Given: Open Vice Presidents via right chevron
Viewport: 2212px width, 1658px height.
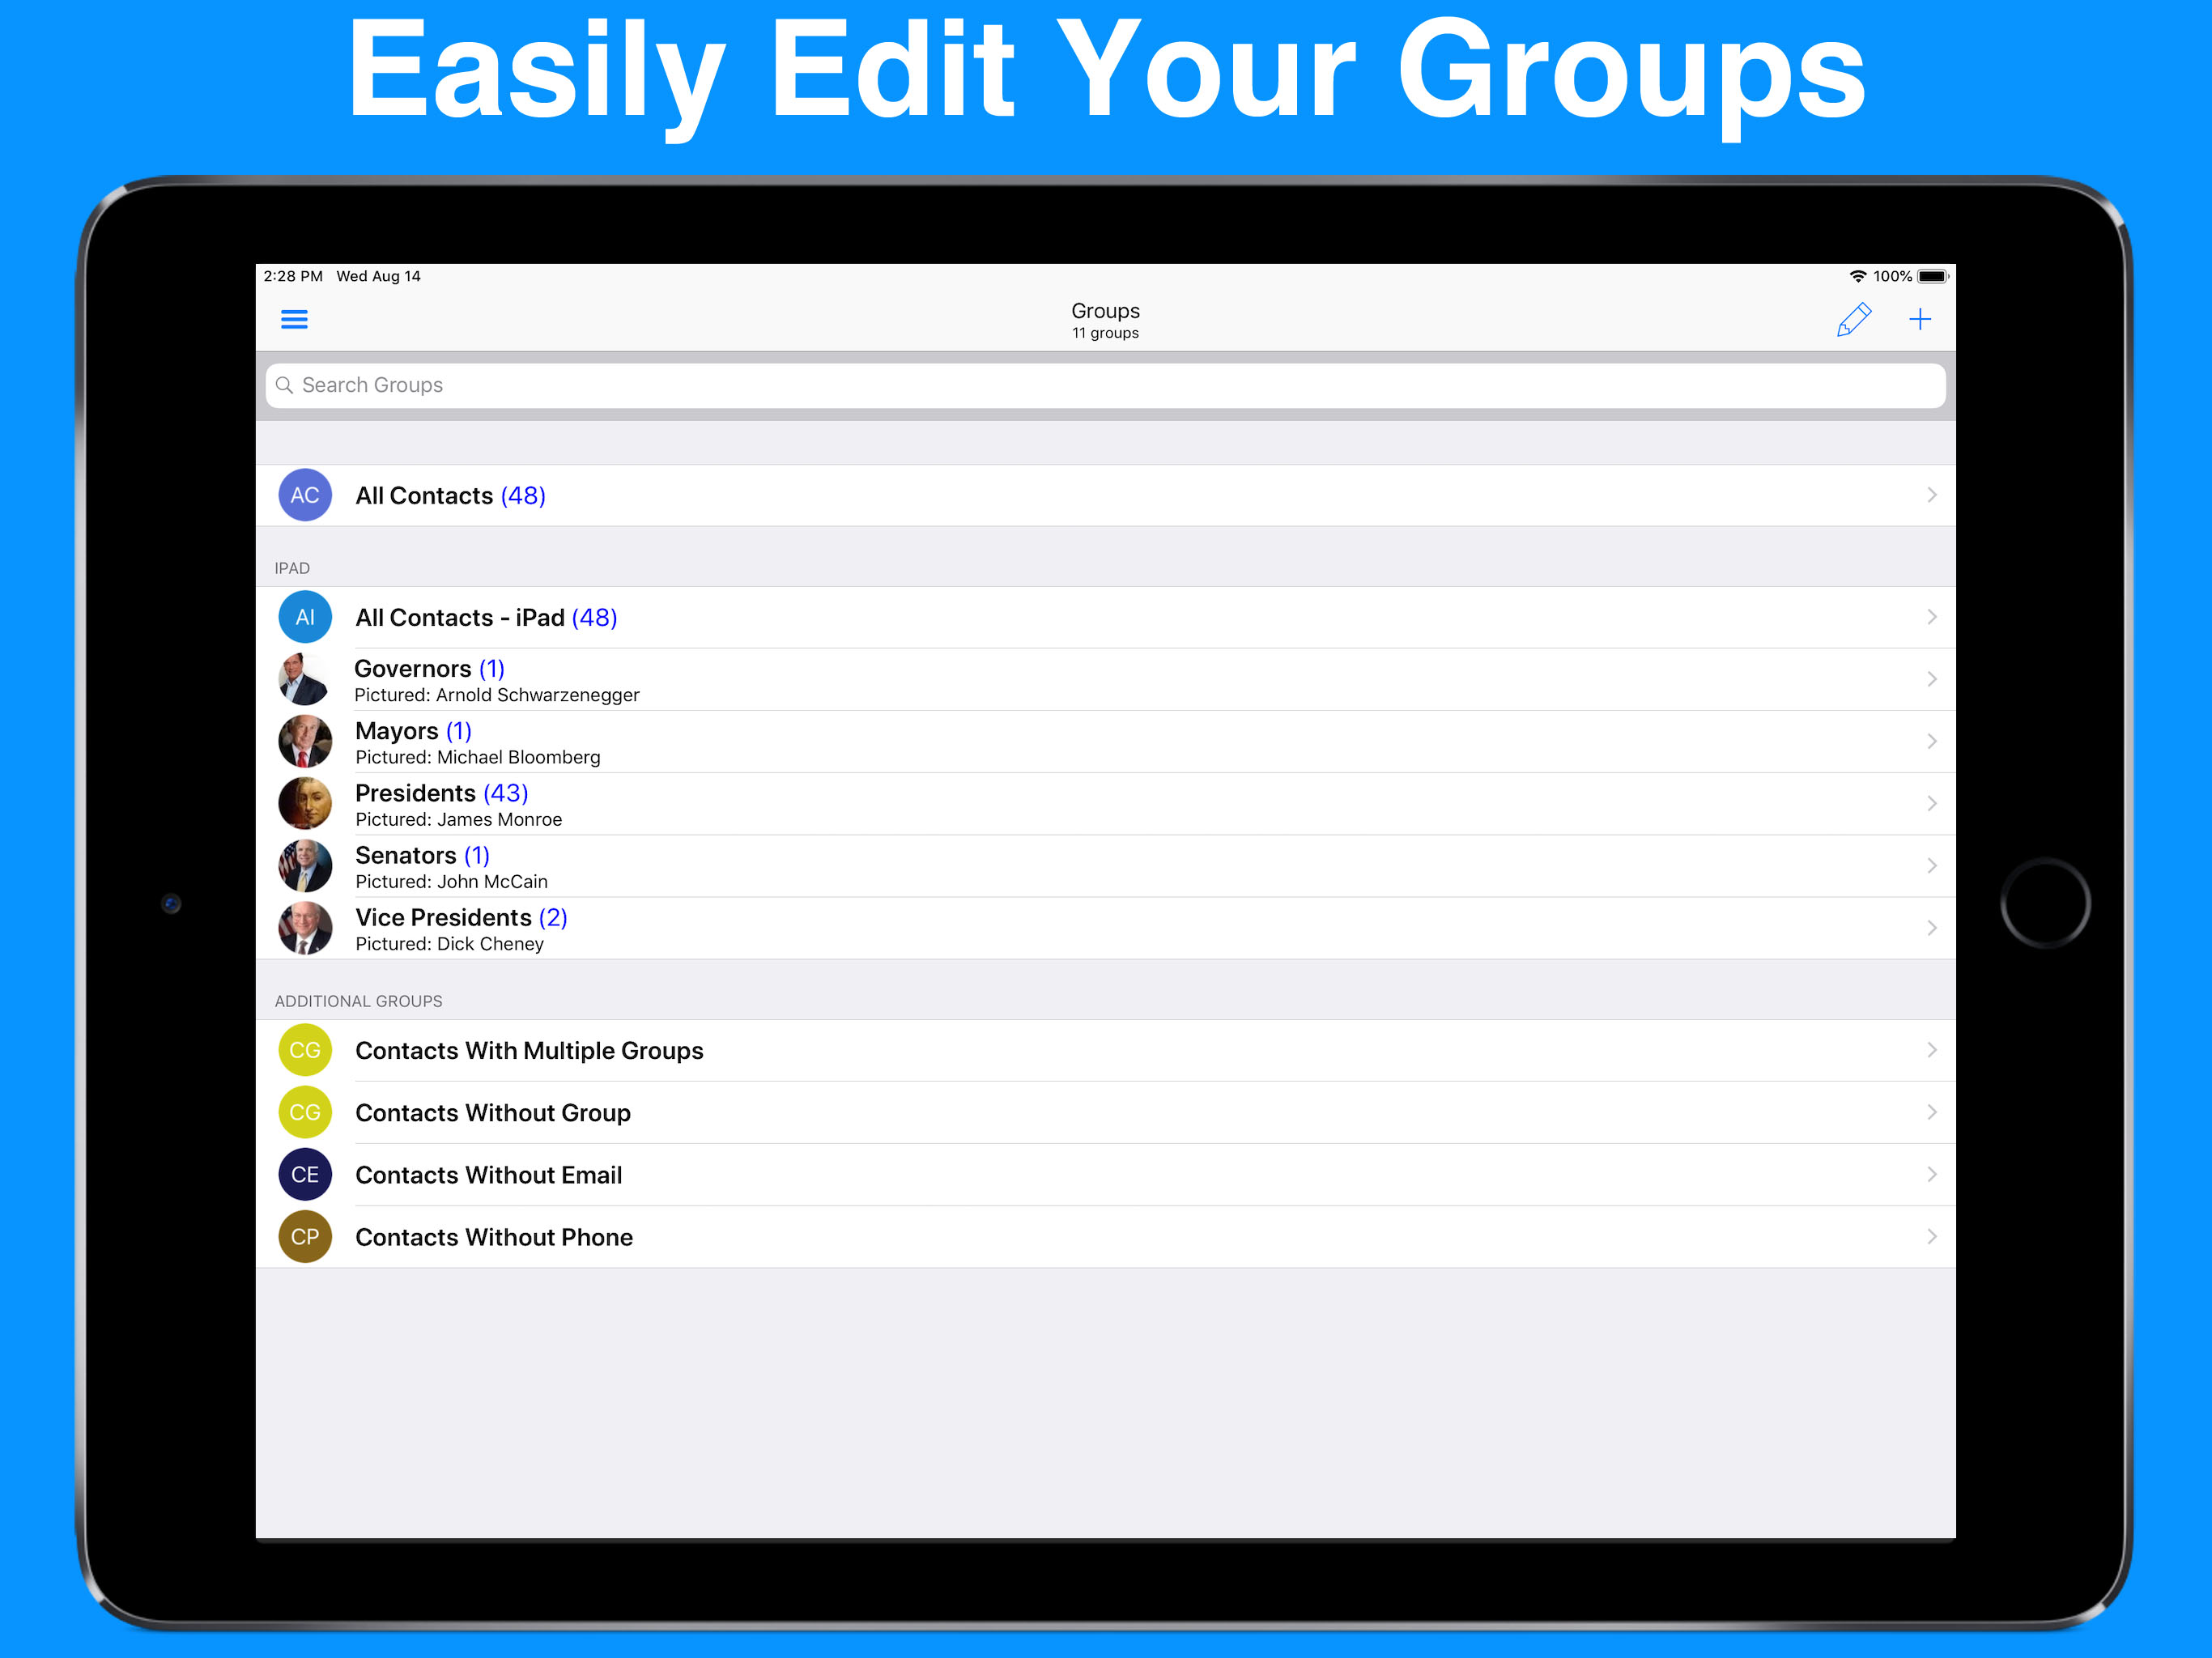Looking at the screenshot, I should tap(1931, 928).
